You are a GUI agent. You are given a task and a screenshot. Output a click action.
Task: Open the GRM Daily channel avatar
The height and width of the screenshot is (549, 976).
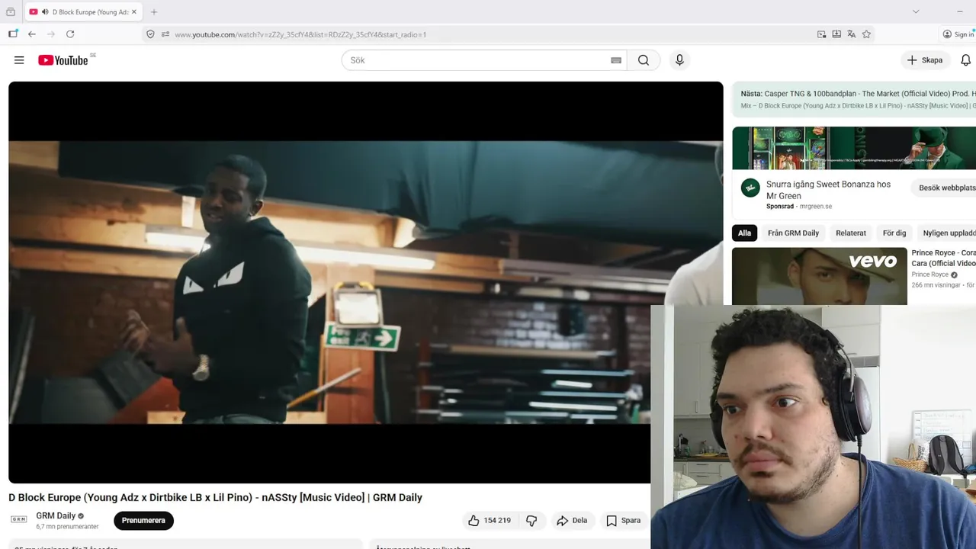point(18,519)
